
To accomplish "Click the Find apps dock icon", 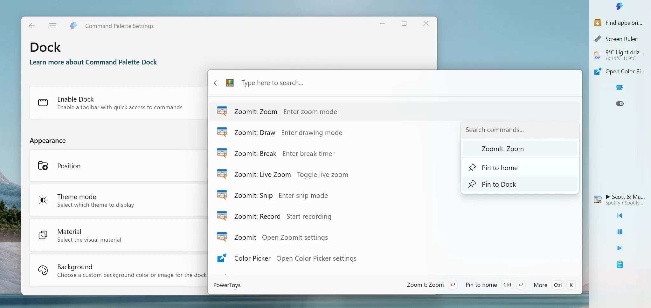I will pyautogui.click(x=597, y=23).
